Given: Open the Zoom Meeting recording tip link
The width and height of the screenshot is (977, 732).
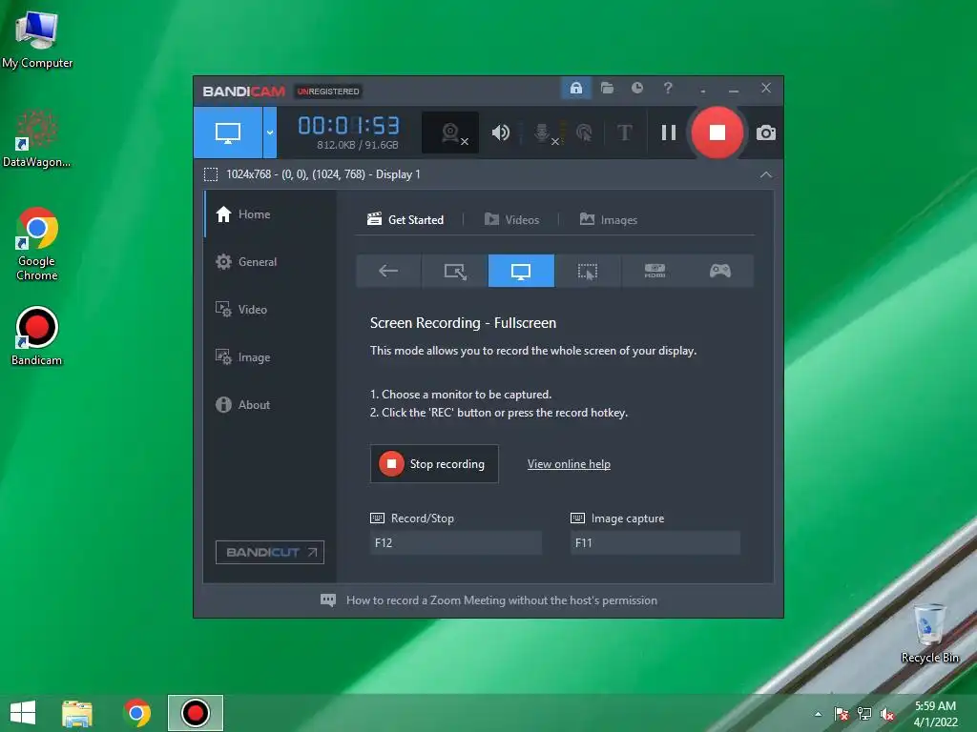Looking at the screenshot, I should pos(502,600).
